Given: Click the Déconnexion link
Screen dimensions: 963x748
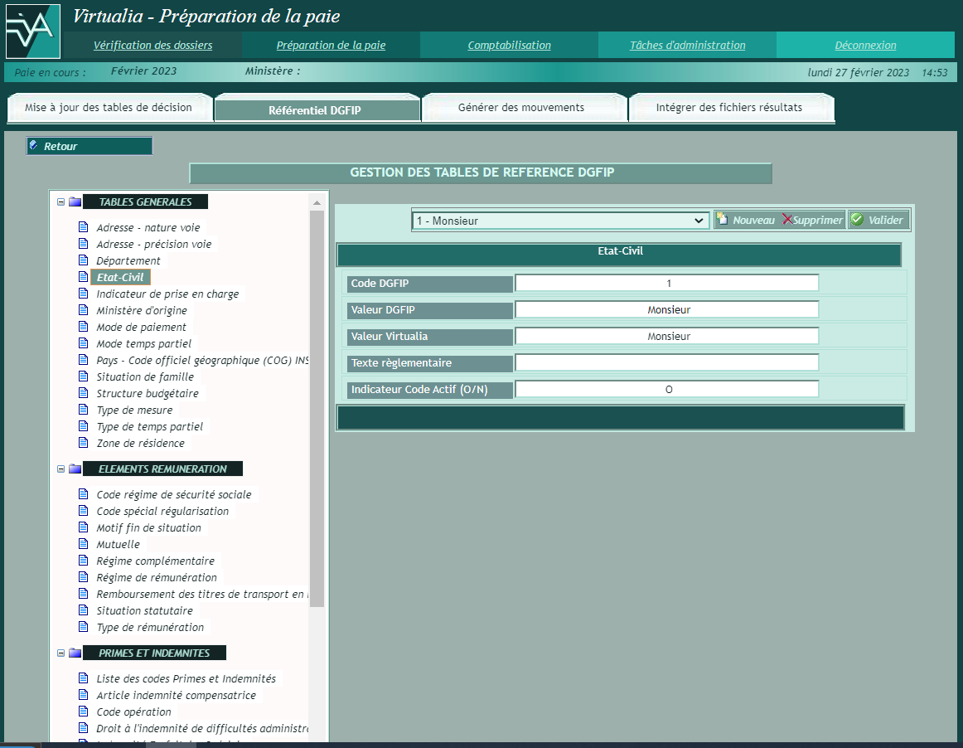Looking at the screenshot, I should (x=865, y=46).
